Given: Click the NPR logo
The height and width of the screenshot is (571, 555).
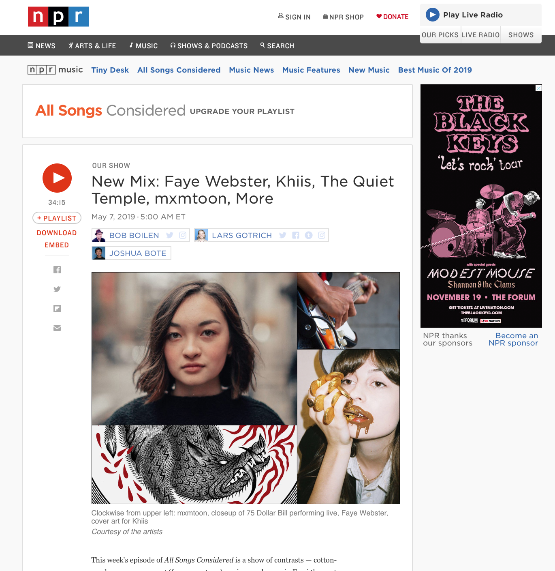Looking at the screenshot, I should point(58,17).
